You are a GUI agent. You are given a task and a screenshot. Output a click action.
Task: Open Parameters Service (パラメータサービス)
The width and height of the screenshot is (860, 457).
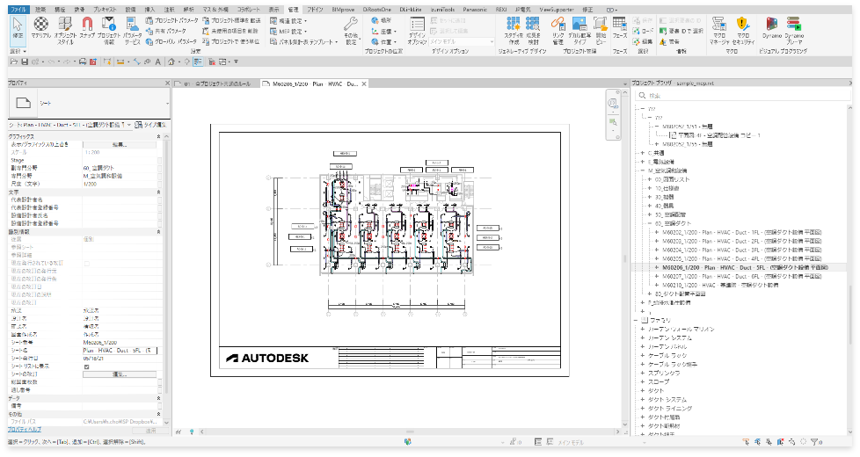point(132,30)
